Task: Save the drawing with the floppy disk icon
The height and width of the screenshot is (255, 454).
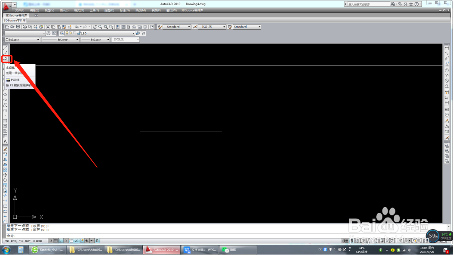Action: tap(18, 27)
